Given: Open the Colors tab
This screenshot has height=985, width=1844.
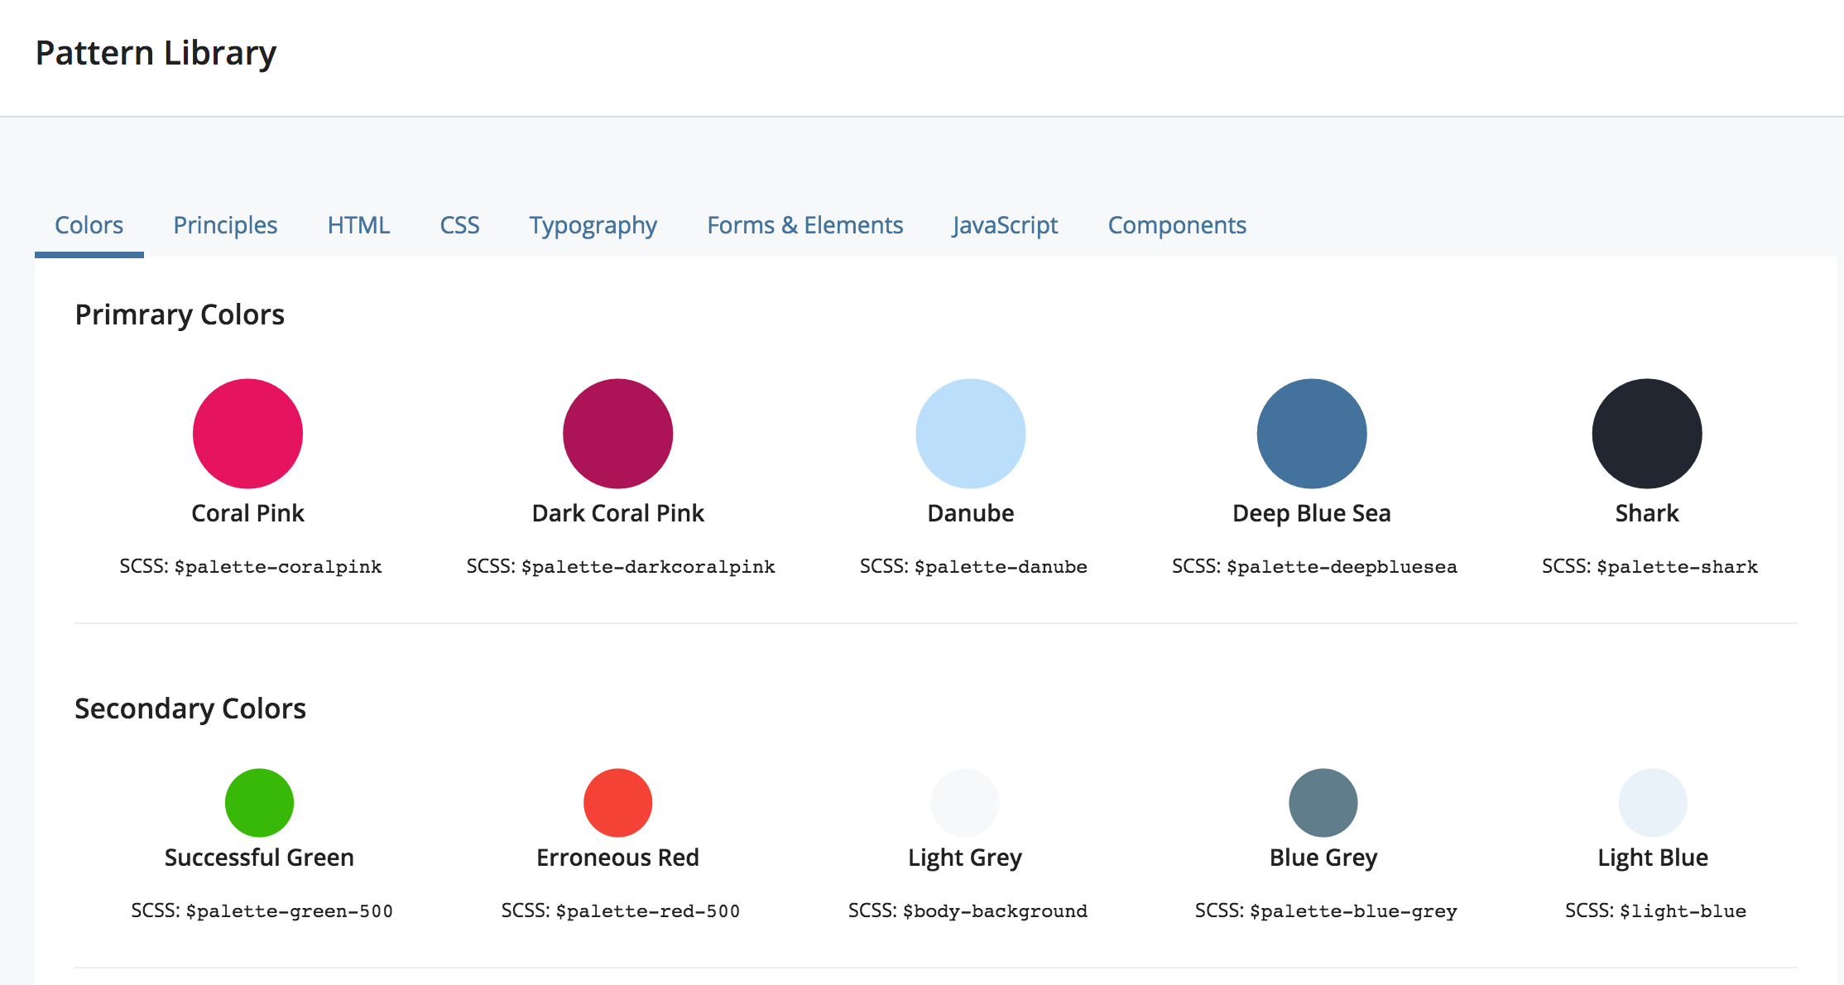Looking at the screenshot, I should (89, 225).
